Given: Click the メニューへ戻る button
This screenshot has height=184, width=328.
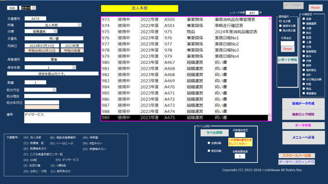Looking at the screenshot, I should coord(303,138).
